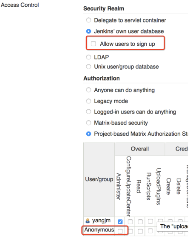This screenshot has width=190, height=237.
Task: Check ConfigureUpdateCenter for yangjm
Action: click(130, 222)
